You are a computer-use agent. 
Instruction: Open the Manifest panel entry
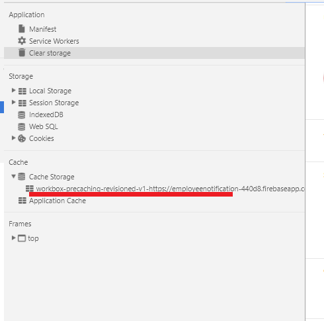(42, 29)
